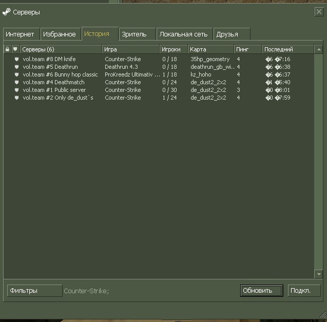Select server vol.team #4 Deathmatch
Screen dimensions: 327x322
[159, 82]
